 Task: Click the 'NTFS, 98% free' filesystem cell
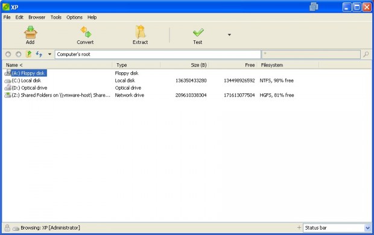click(277, 81)
